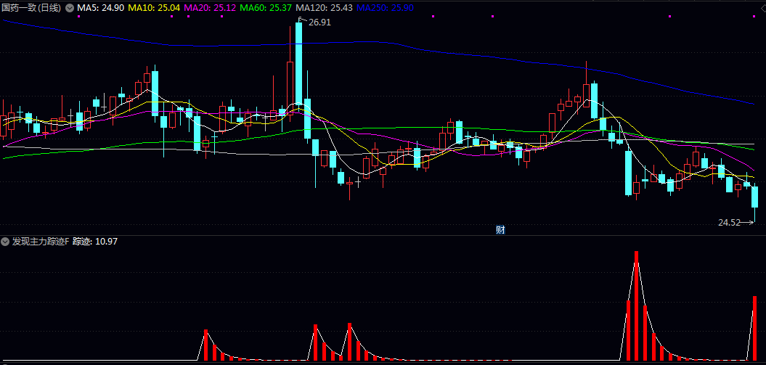Select the magenta MA20: 25.12 label

(x=211, y=8)
